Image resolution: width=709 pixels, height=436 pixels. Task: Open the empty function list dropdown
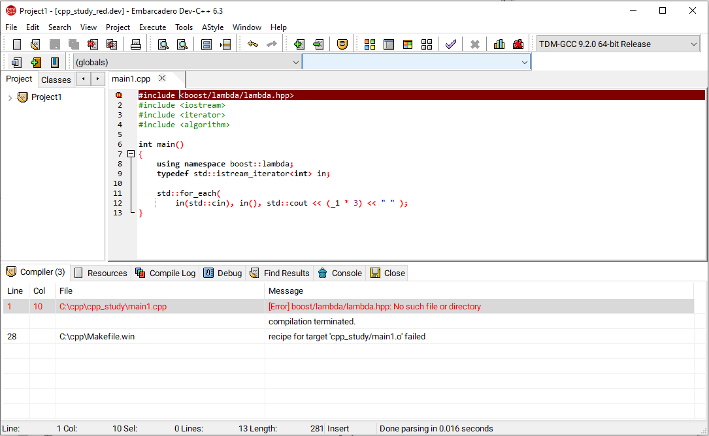pyautogui.click(x=416, y=63)
